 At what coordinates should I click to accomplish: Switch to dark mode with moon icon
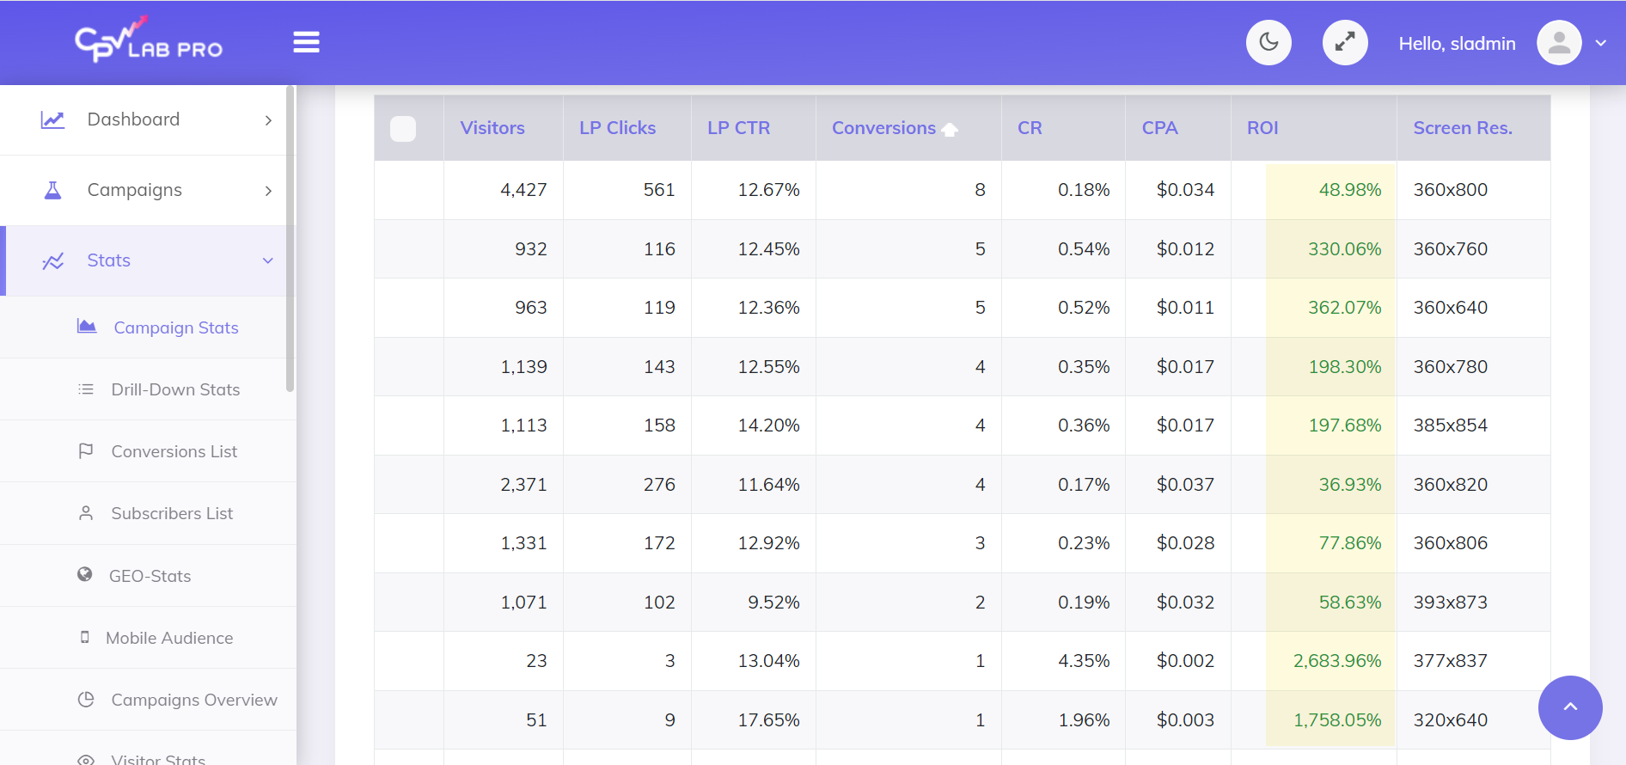click(x=1268, y=42)
